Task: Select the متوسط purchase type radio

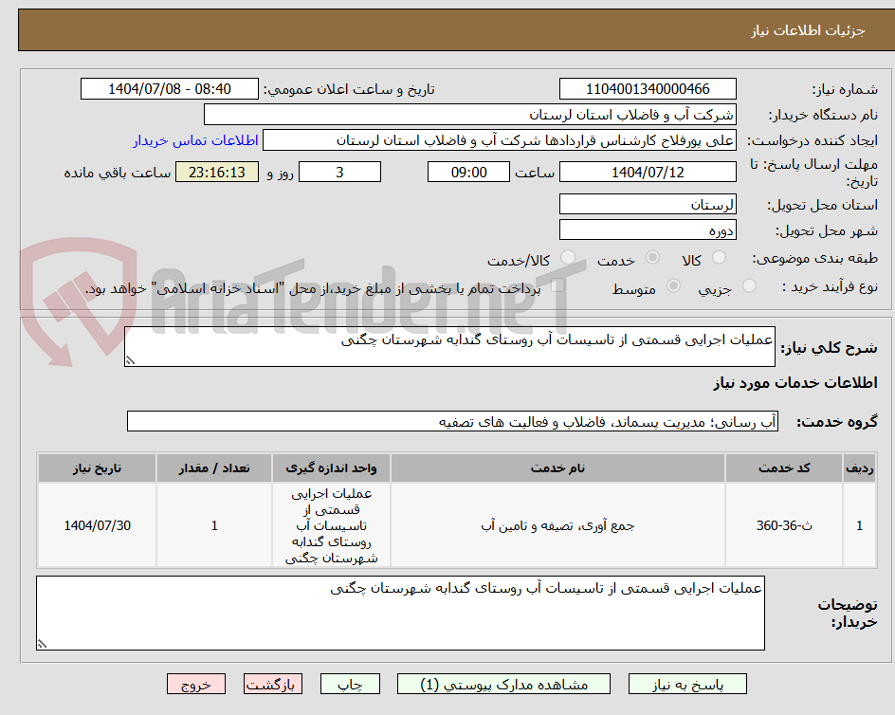Action: [x=673, y=286]
